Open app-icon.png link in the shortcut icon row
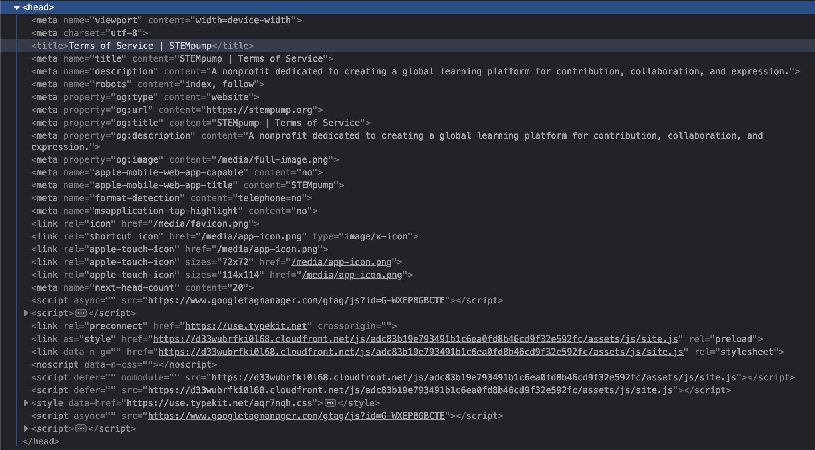815x450 pixels. (x=251, y=236)
